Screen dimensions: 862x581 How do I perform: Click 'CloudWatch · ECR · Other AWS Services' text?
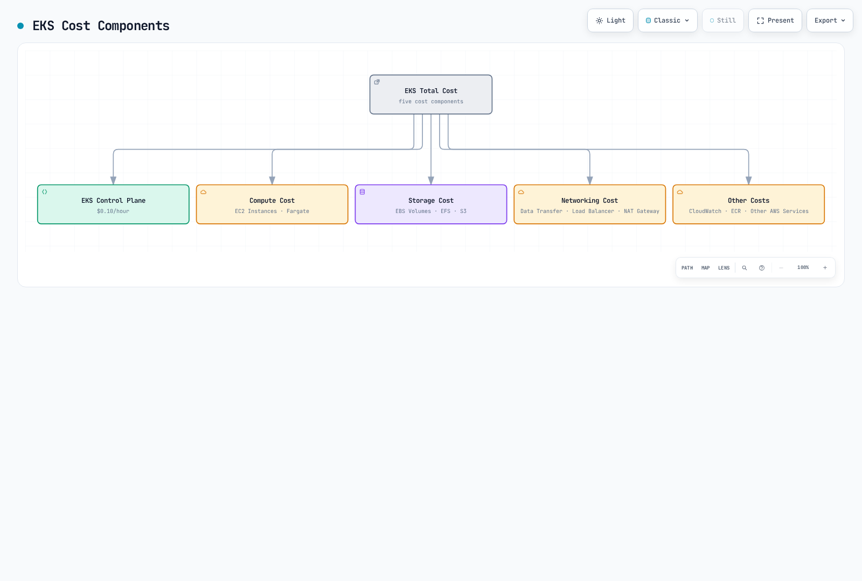749,211
